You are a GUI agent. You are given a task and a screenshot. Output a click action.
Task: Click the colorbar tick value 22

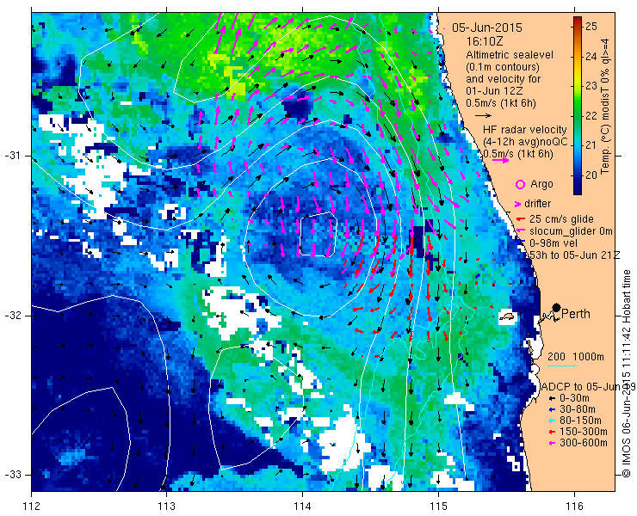[591, 116]
